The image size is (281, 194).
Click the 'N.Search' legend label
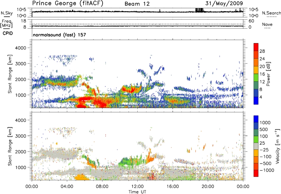point(271,13)
